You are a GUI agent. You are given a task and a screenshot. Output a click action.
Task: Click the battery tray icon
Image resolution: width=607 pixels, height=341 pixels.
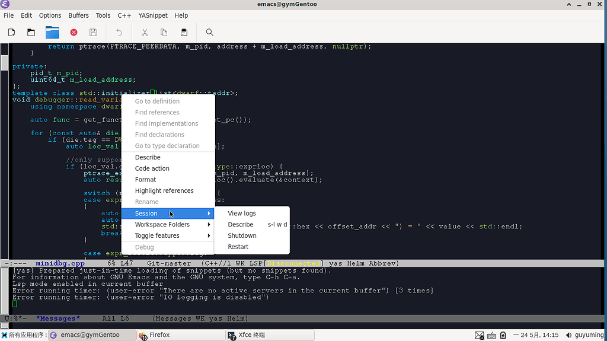[503, 336]
